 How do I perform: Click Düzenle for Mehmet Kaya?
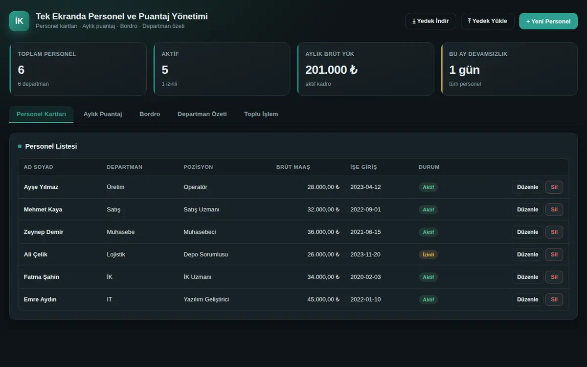527,209
